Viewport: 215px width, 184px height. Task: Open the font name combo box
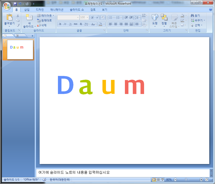pyautogui.click(x=68, y=17)
